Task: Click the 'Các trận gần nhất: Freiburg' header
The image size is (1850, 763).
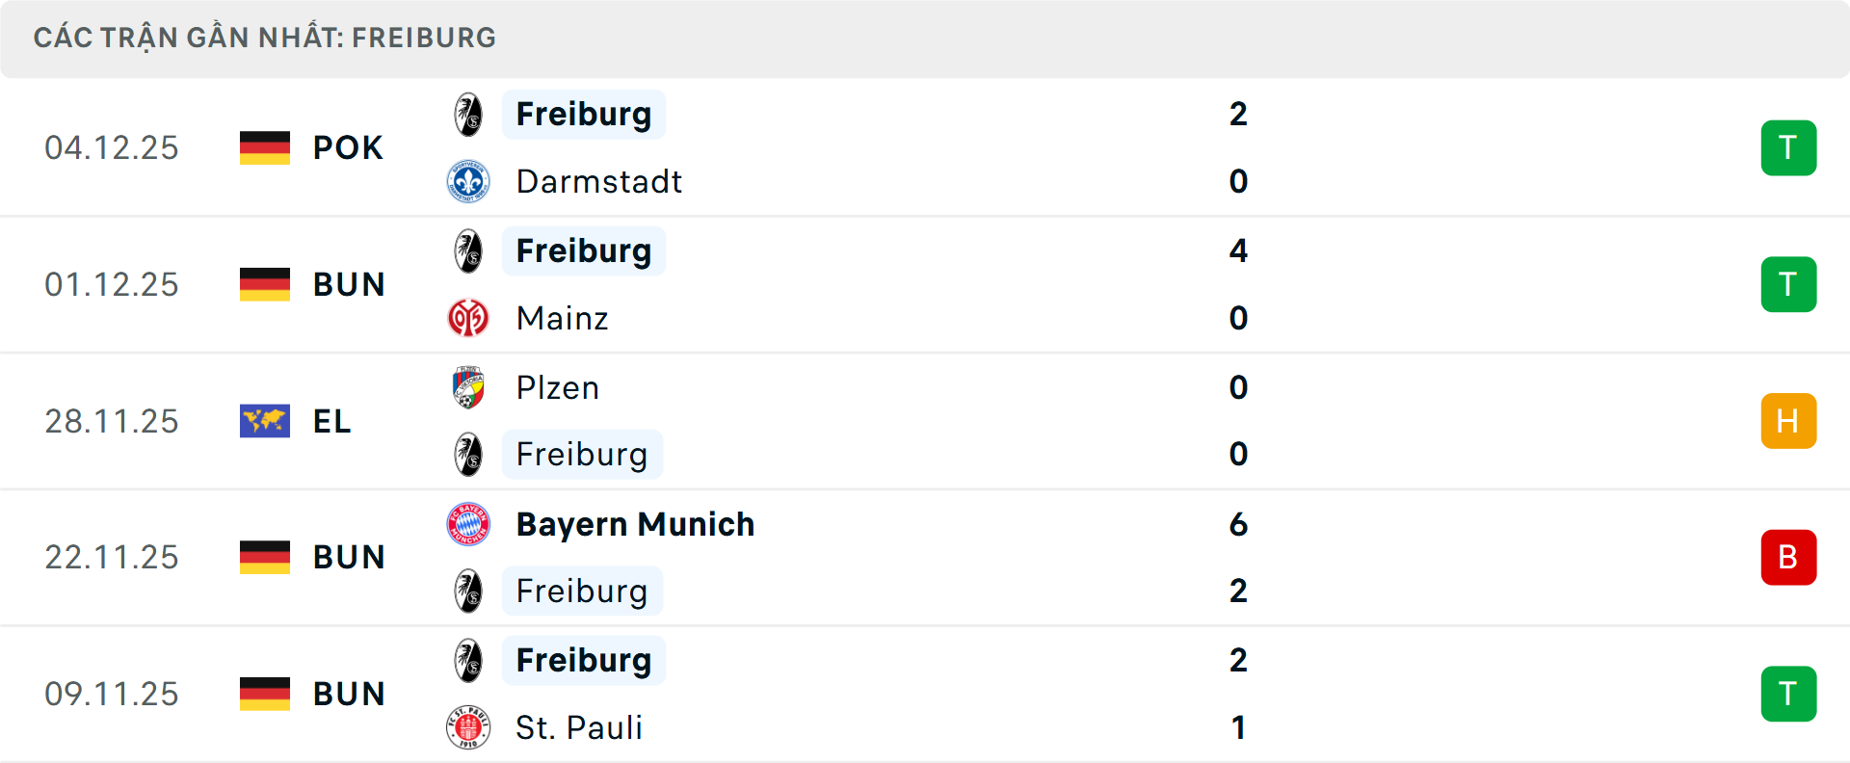Action: coord(264,38)
